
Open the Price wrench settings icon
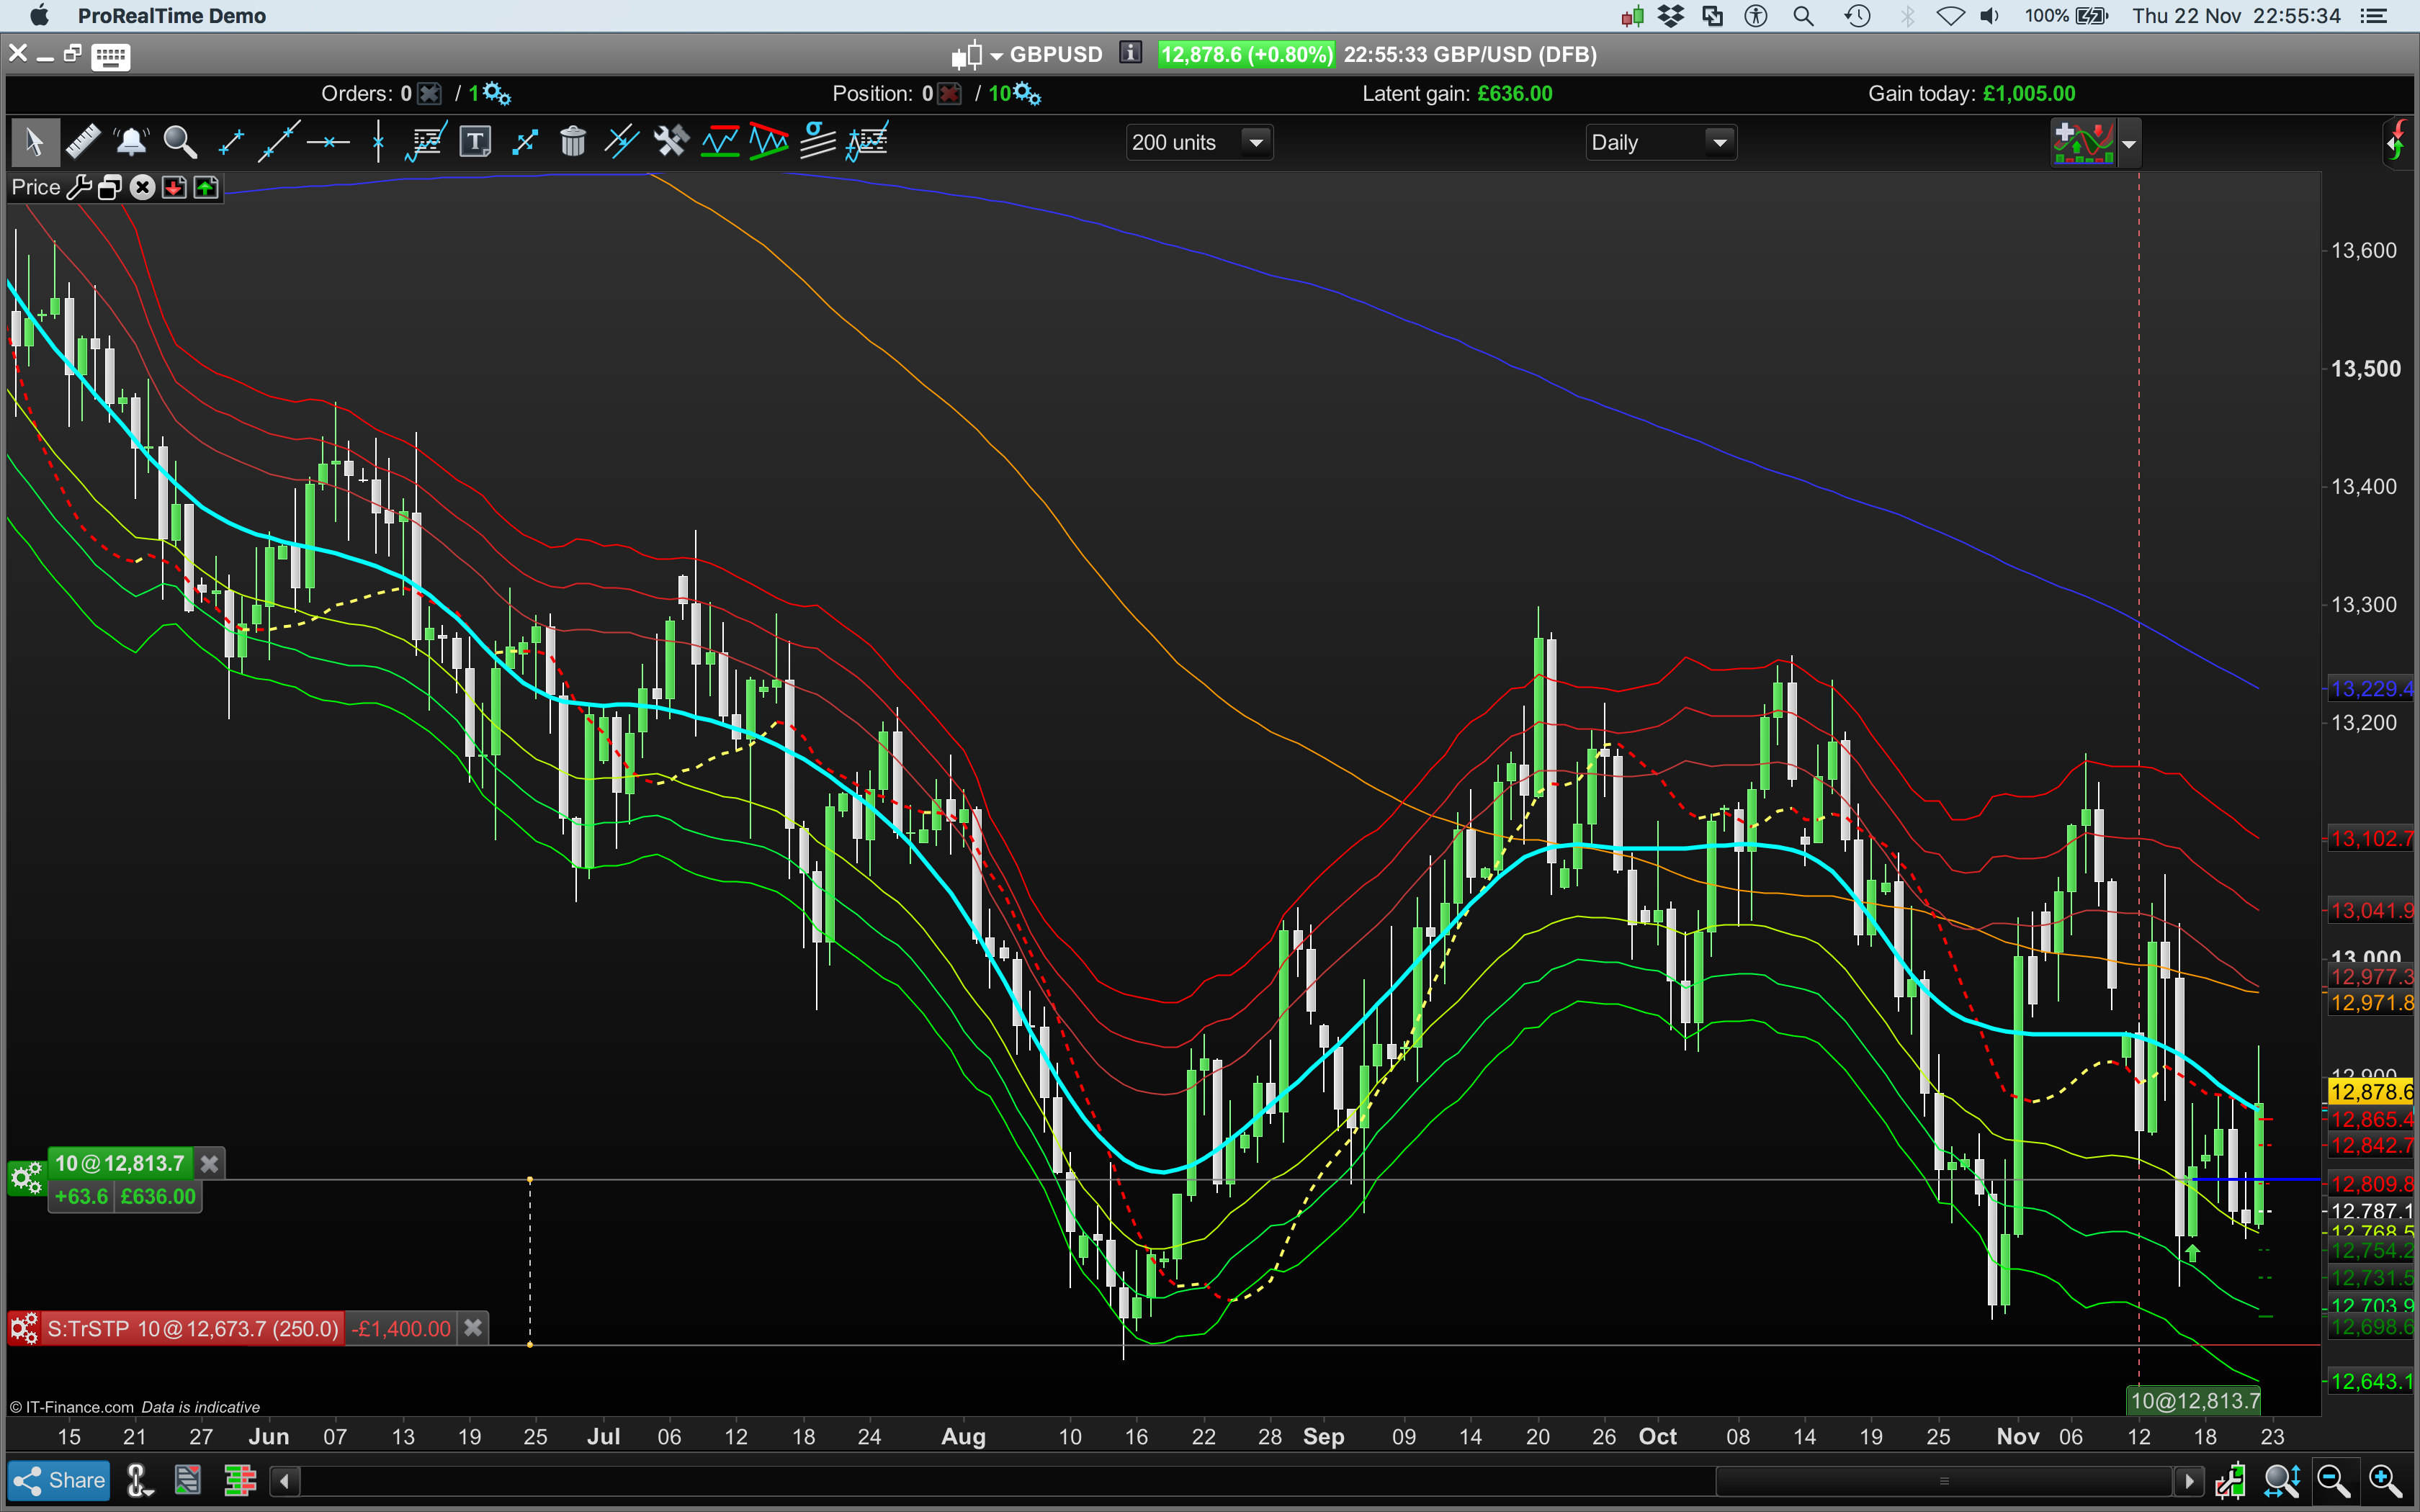pyautogui.click(x=79, y=188)
